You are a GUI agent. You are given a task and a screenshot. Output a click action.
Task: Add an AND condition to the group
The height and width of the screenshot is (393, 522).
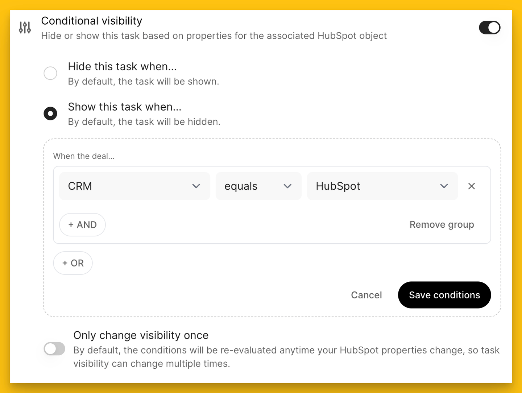click(82, 225)
